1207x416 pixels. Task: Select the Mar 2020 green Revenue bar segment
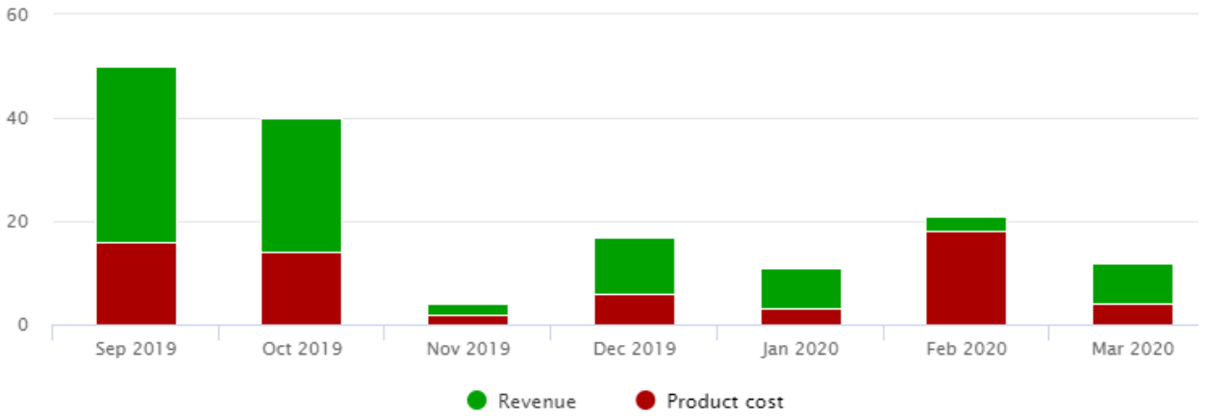point(1133,283)
